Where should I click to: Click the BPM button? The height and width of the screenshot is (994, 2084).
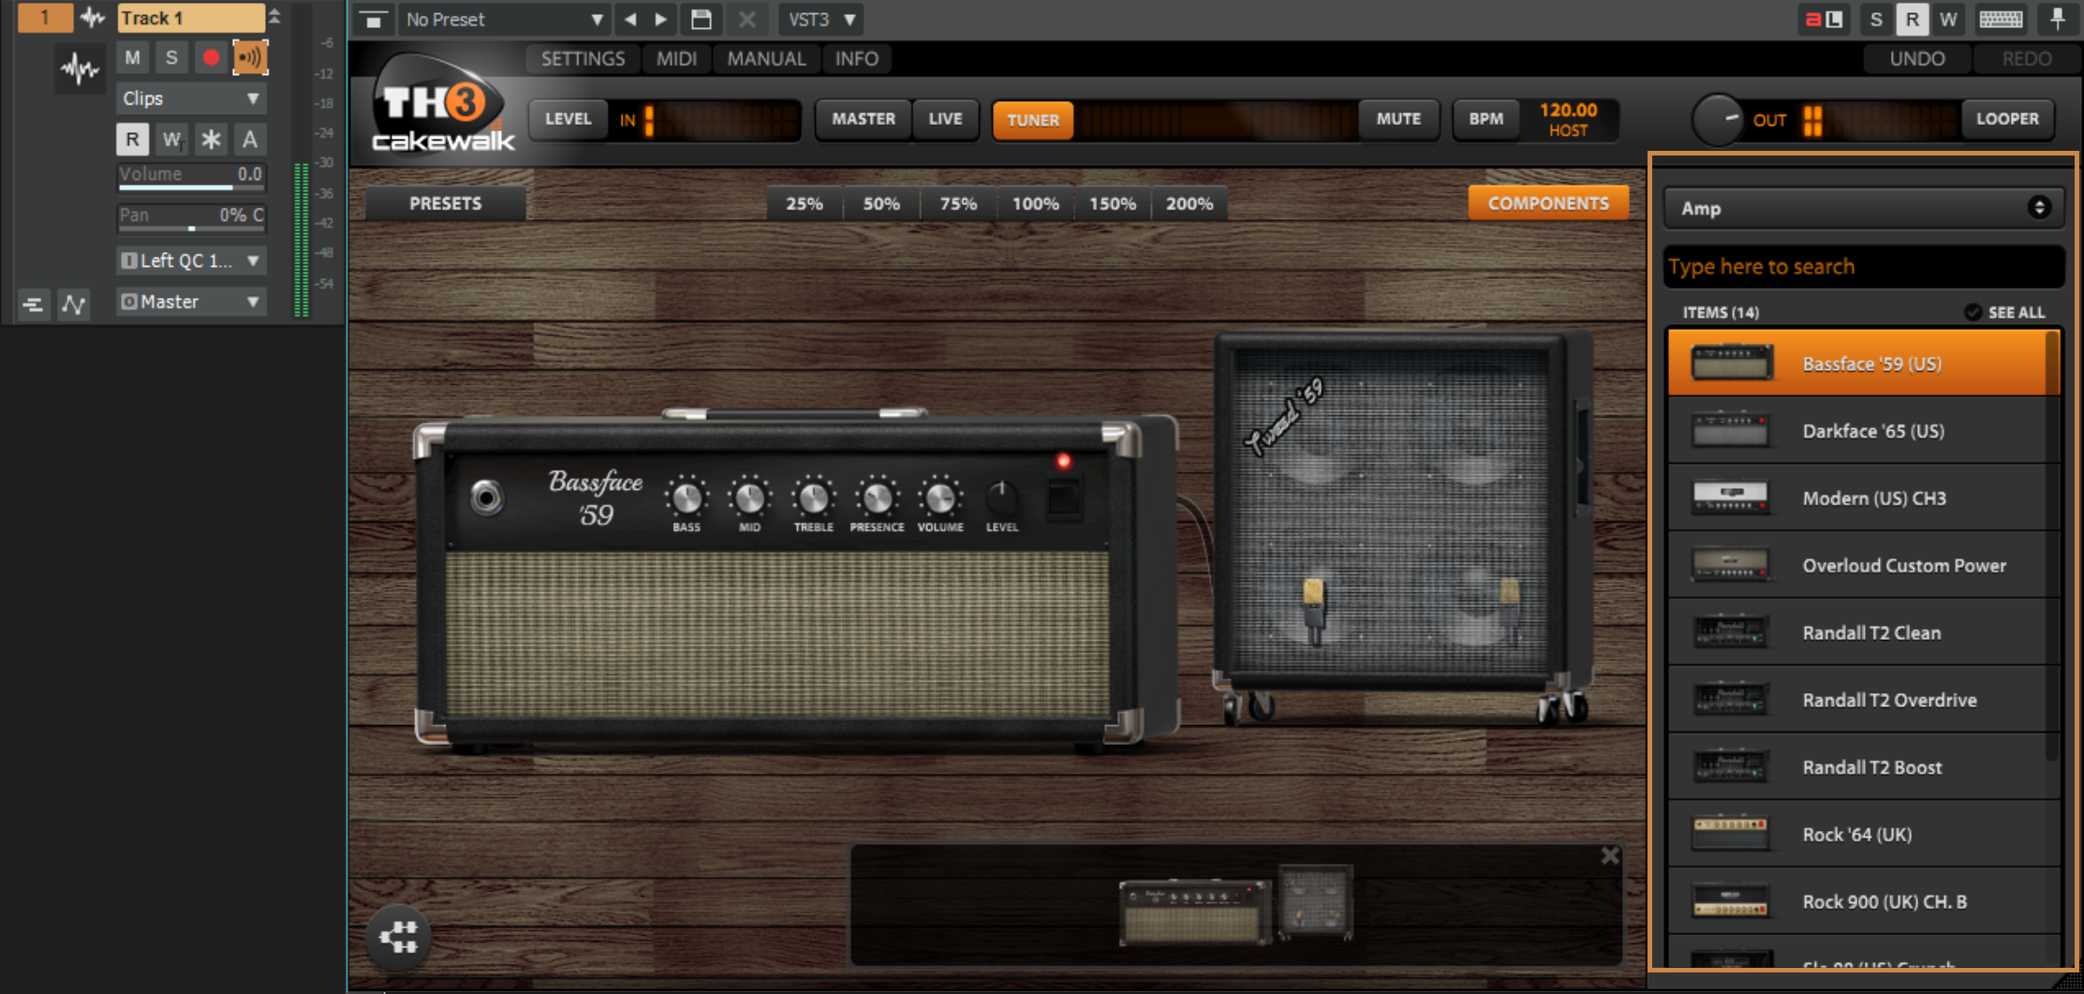point(1485,119)
